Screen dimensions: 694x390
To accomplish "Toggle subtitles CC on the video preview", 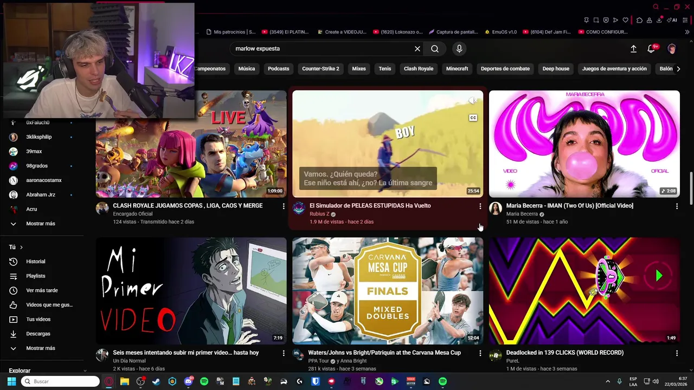I will pyautogui.click(x=473, y=118).
